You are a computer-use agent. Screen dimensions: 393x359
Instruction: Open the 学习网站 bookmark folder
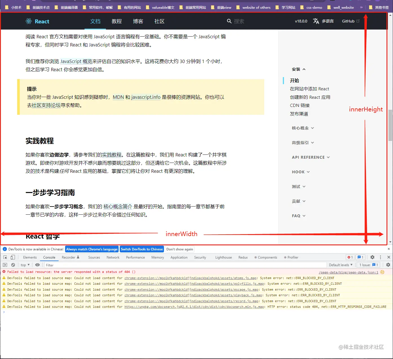285,8
